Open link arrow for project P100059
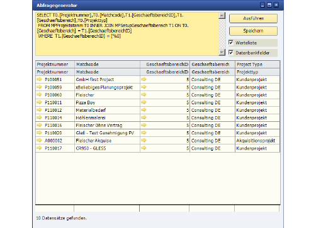The height and width of the screenshot is (228, 316). coord(39,87)
